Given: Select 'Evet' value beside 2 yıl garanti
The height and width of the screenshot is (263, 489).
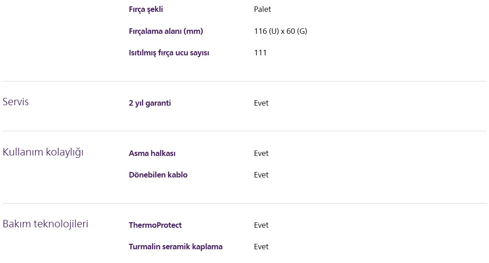Looking at the screenshot, I should pyautogui.click(x=261, y=103).
